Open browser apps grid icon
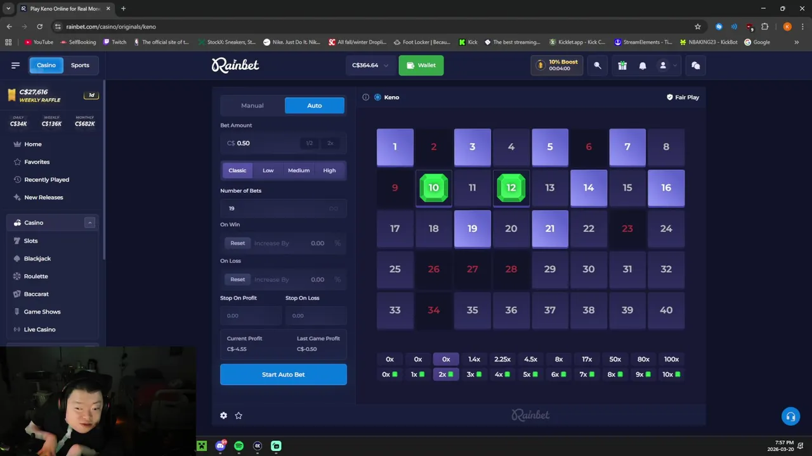812x456 pixels. tap(8, 42)
